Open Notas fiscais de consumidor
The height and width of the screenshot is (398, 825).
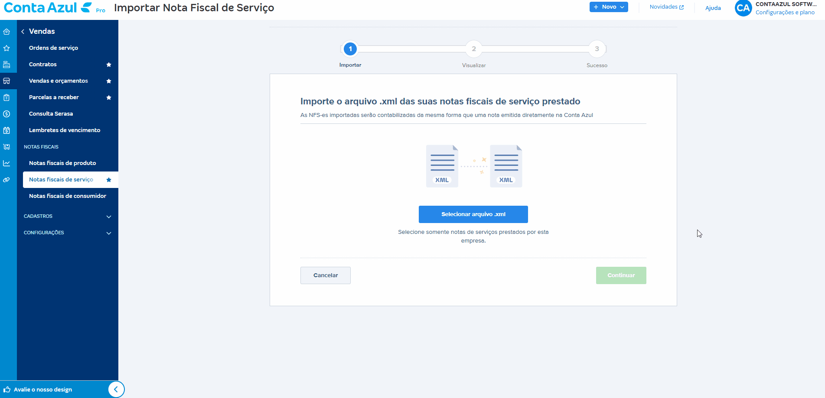68,196
